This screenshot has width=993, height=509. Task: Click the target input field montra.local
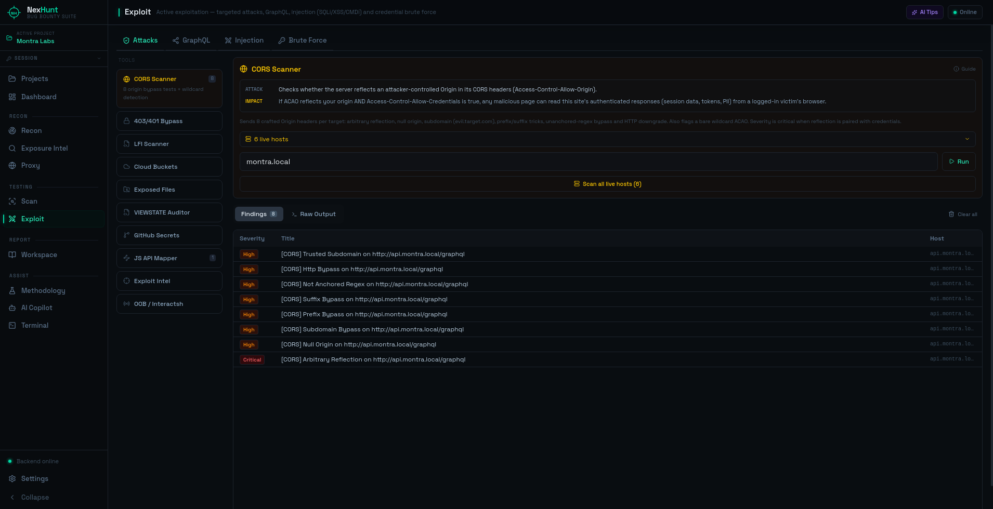coord(589,162)
